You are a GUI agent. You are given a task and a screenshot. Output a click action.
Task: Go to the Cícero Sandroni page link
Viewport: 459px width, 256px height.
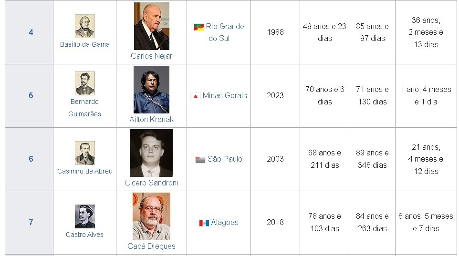pyautogui.click(x=151, y=183)
